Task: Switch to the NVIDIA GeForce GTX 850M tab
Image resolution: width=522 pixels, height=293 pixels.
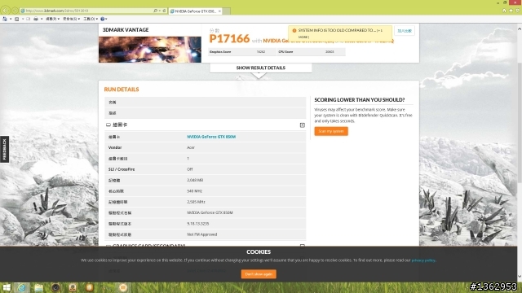Action: 195,11
